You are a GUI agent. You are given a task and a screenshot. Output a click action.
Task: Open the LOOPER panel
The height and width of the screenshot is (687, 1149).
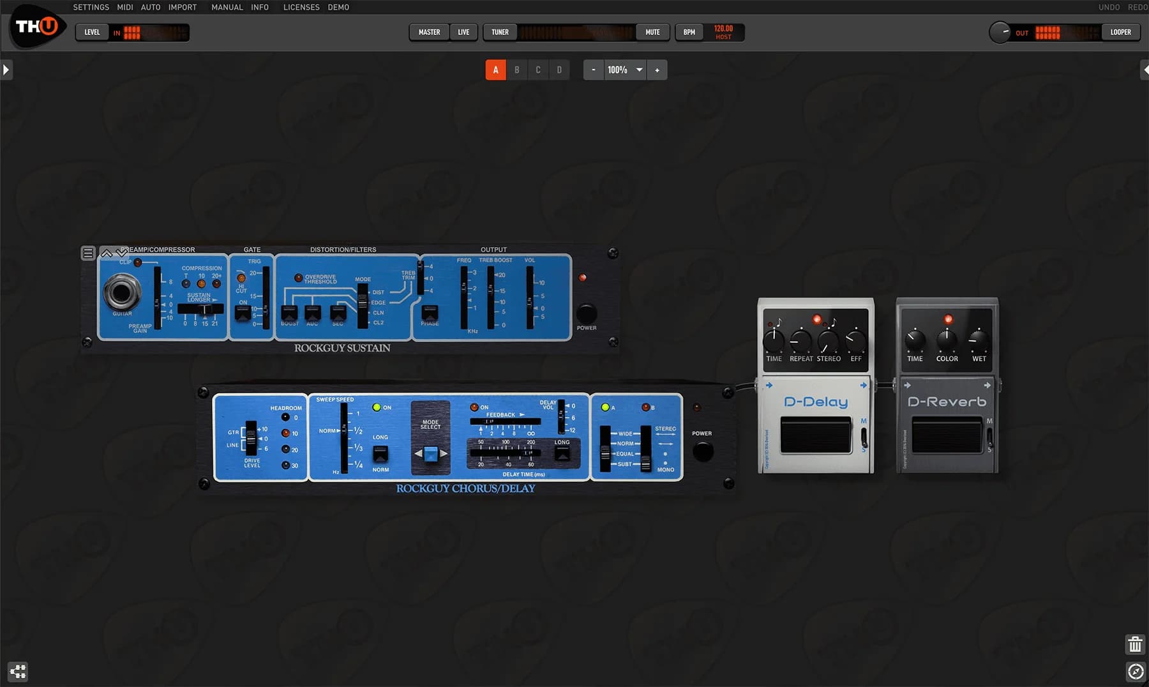click(1121, 31)
